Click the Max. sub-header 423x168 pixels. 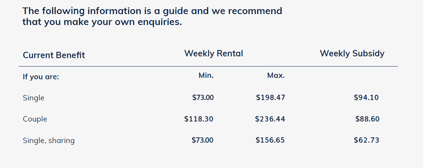pyautogui.click(x=276, y=76)
